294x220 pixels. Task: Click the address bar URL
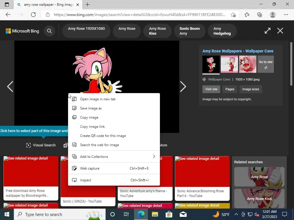point(140,15)
